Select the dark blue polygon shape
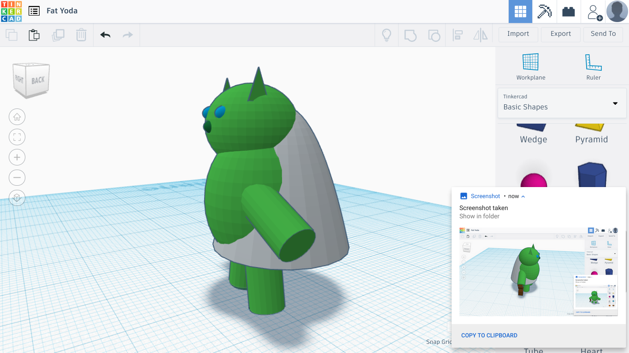 (x=592, y=175)
